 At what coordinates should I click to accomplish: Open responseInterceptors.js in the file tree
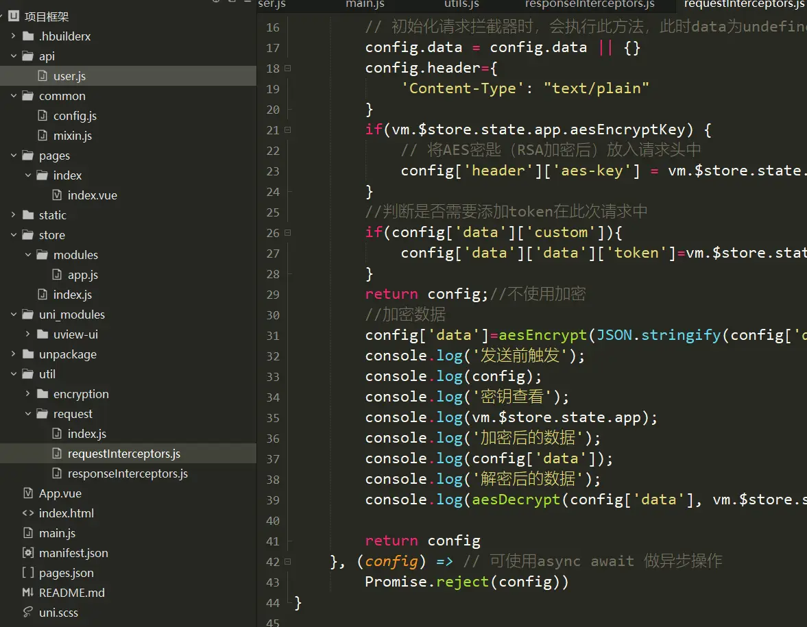(128, 474)
